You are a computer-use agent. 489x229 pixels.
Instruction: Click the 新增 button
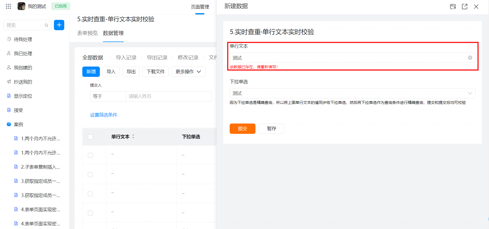pyautogui.click(x=91, y=72)
